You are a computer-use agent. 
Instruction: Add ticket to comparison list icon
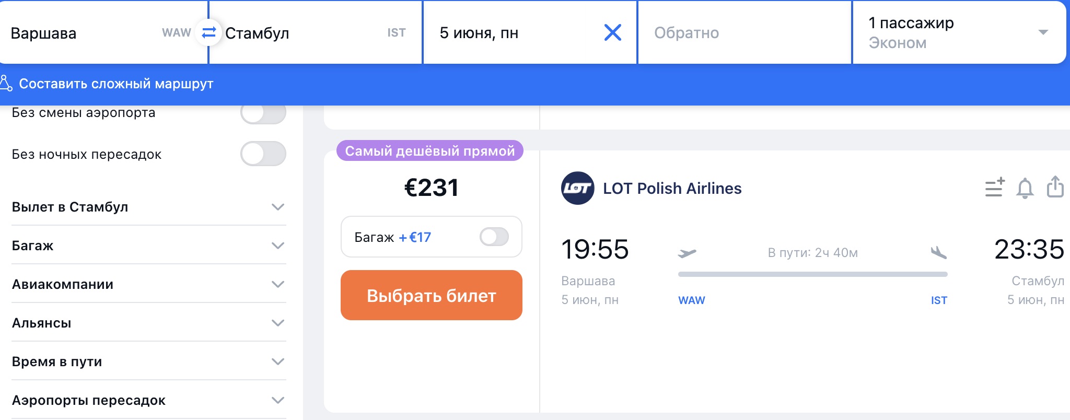(x=994, y=188)
